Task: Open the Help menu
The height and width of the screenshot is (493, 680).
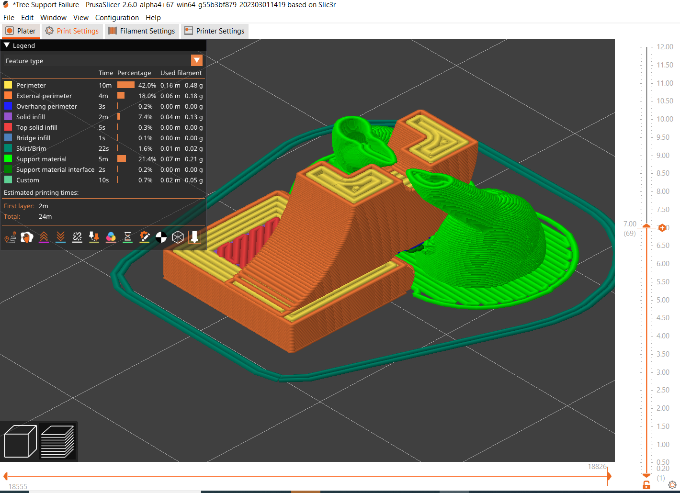Action: 153,17
